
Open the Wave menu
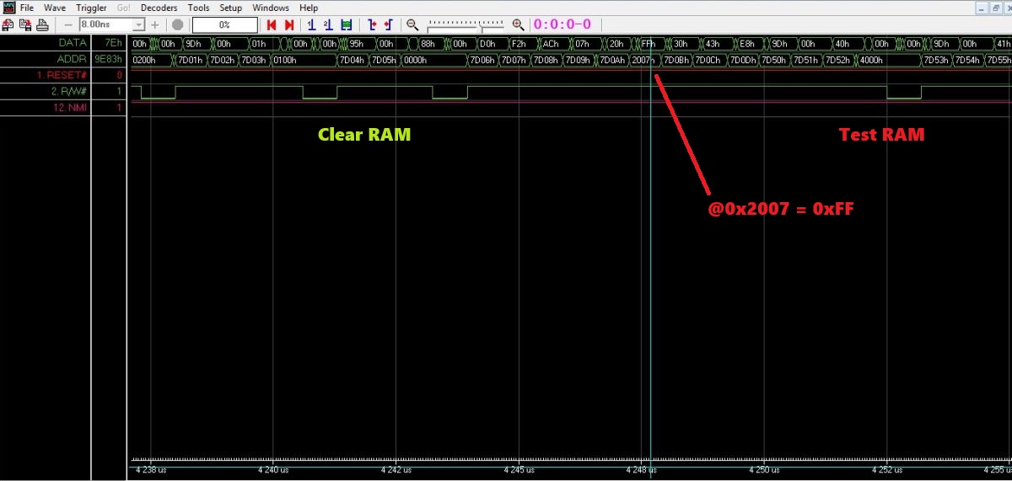pyautogui.click(x=55, y=8)
